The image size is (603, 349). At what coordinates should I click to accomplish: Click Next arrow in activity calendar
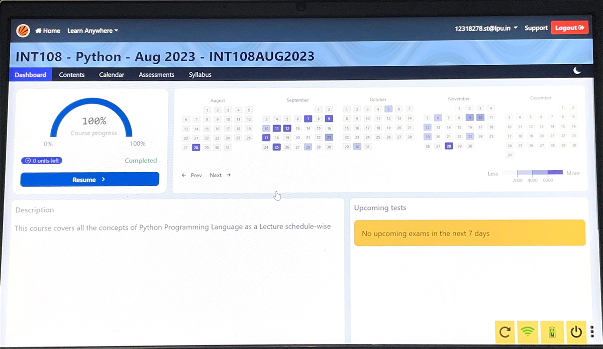point(220,175)
